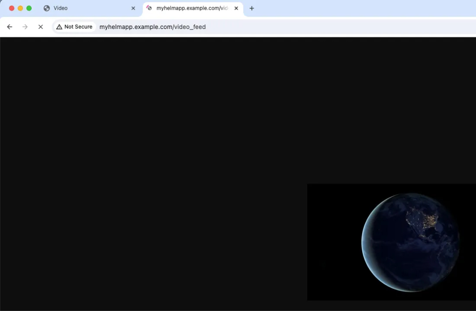Close the myhelmapp.example.com tab
This screenshot has width=476, height=311.
(236, 8)
